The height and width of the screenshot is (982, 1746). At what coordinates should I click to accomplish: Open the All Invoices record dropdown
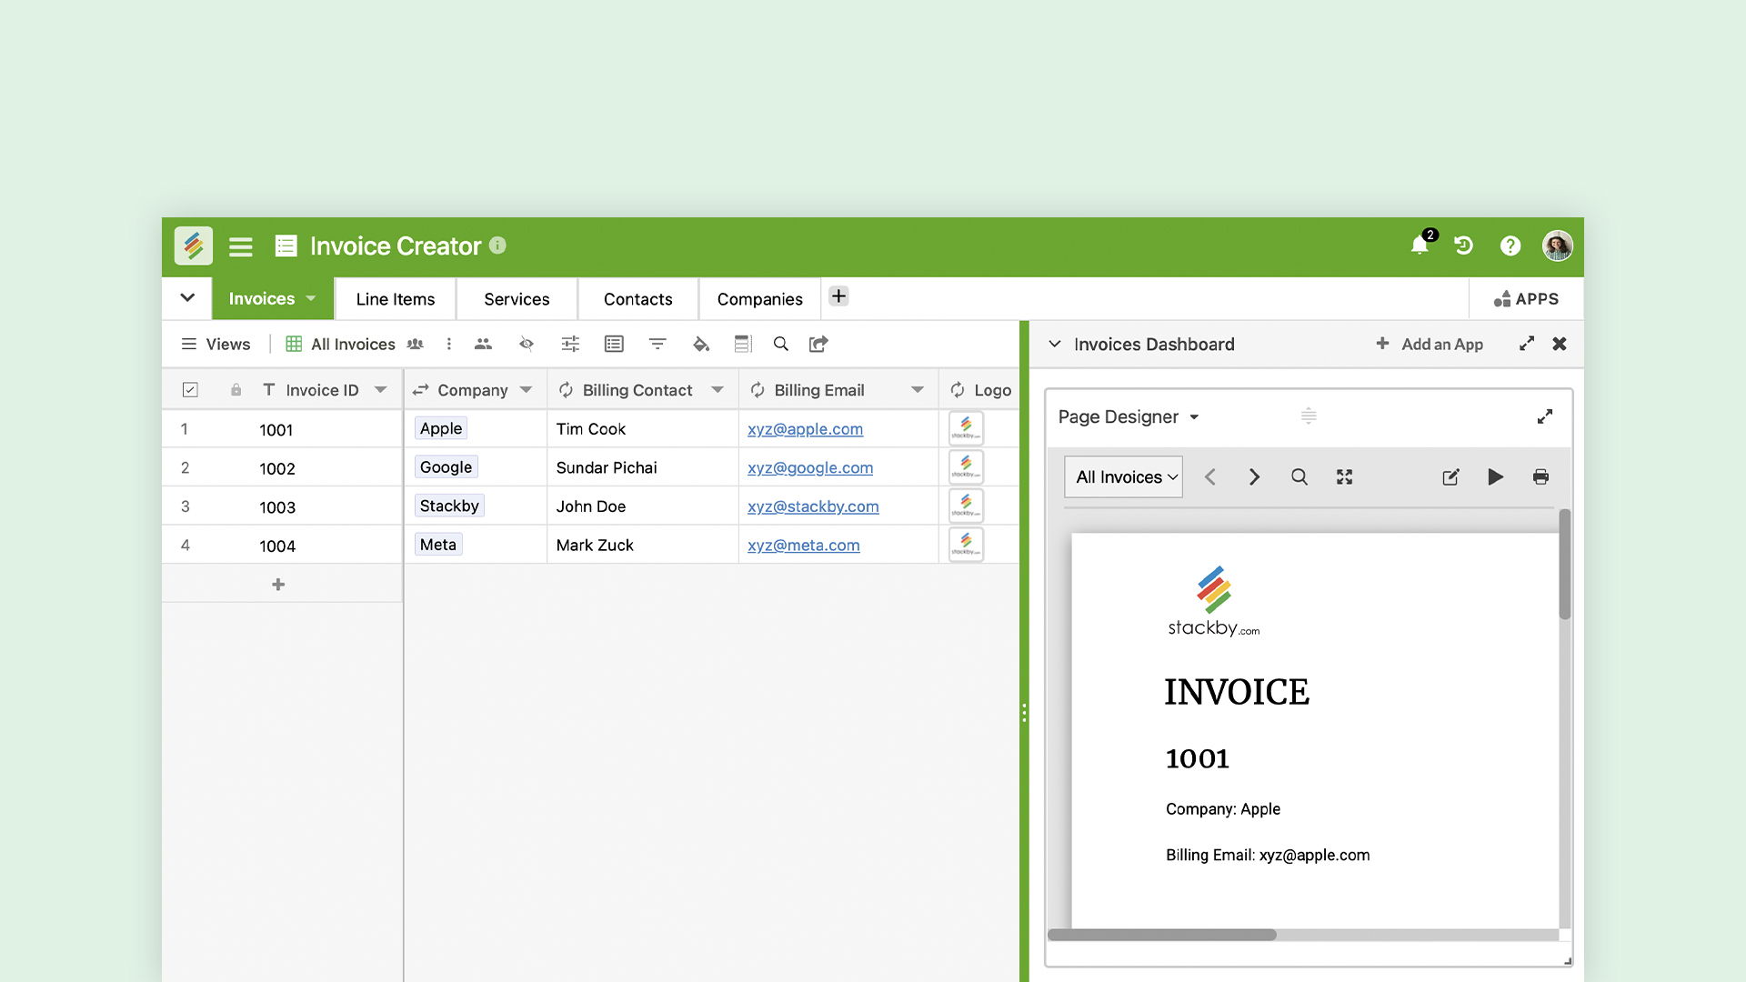[x=1123, y=476]
